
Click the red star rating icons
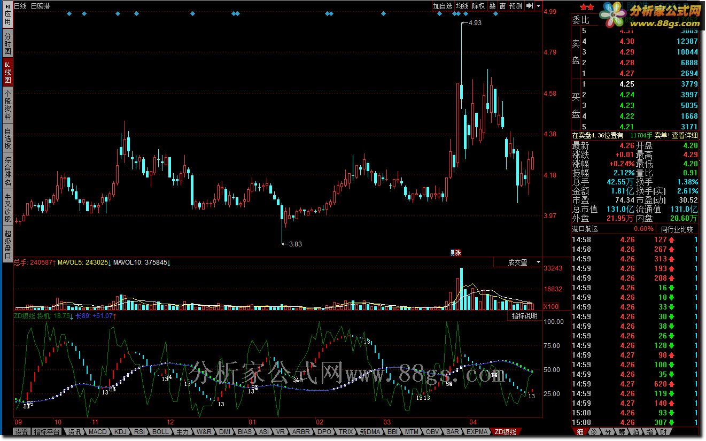click(587, 7)
